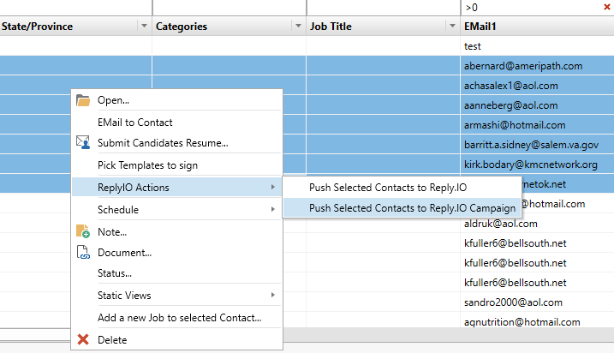Select Pick Templates to sign
614x353 pixels.
[177, 165]
